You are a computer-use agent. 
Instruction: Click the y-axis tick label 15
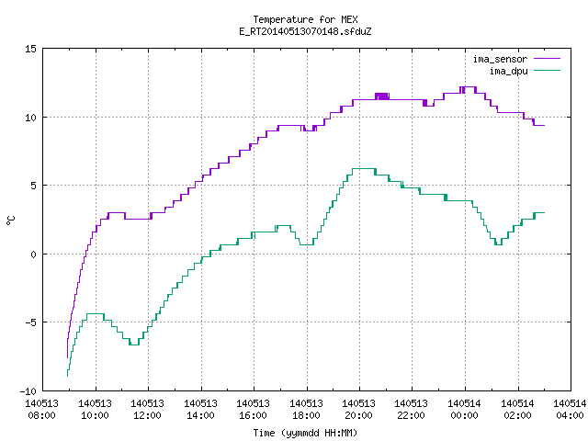coord(30,49)
